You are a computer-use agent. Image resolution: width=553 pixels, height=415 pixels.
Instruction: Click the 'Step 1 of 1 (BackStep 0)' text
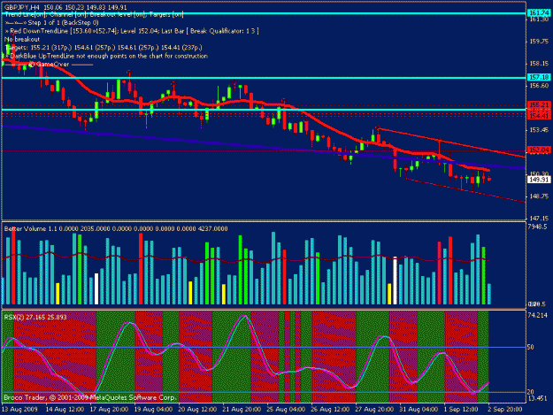[63, 23]
